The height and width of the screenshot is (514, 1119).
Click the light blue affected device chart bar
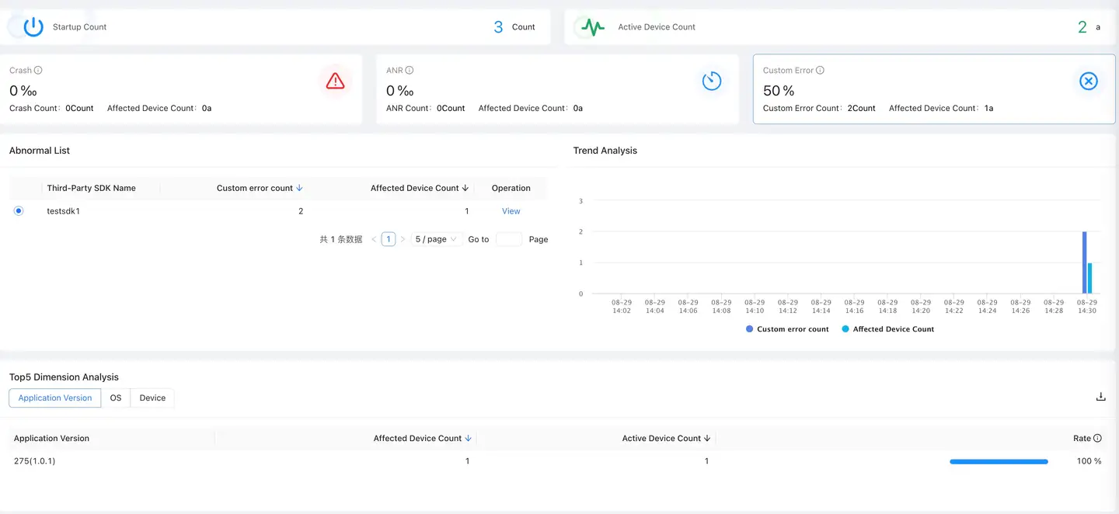click(1090, 278)
